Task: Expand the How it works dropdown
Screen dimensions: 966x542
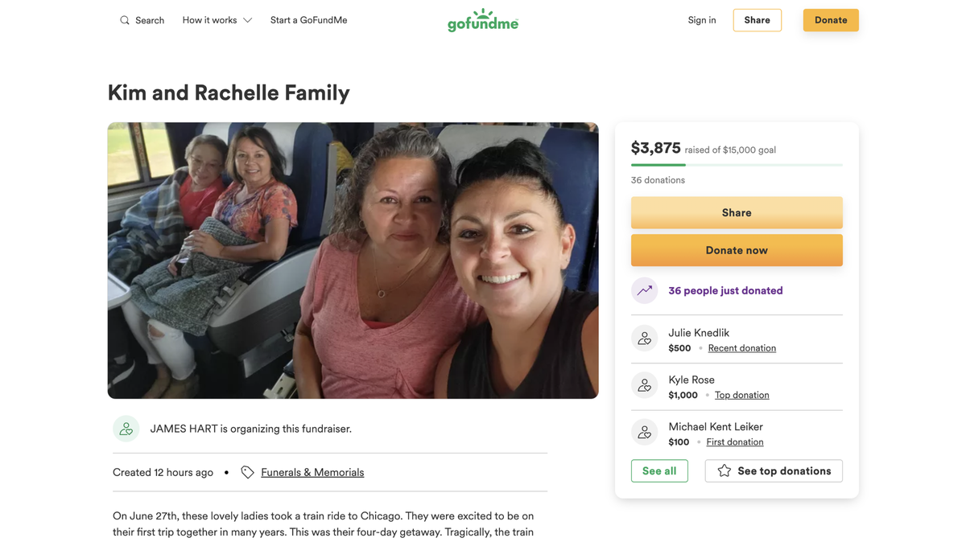Action: (210, 19)
